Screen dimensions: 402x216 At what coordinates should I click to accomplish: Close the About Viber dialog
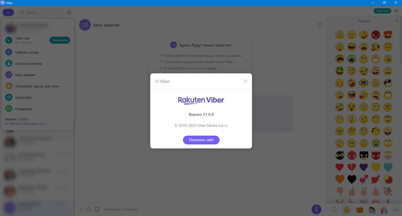coord(245,81)
